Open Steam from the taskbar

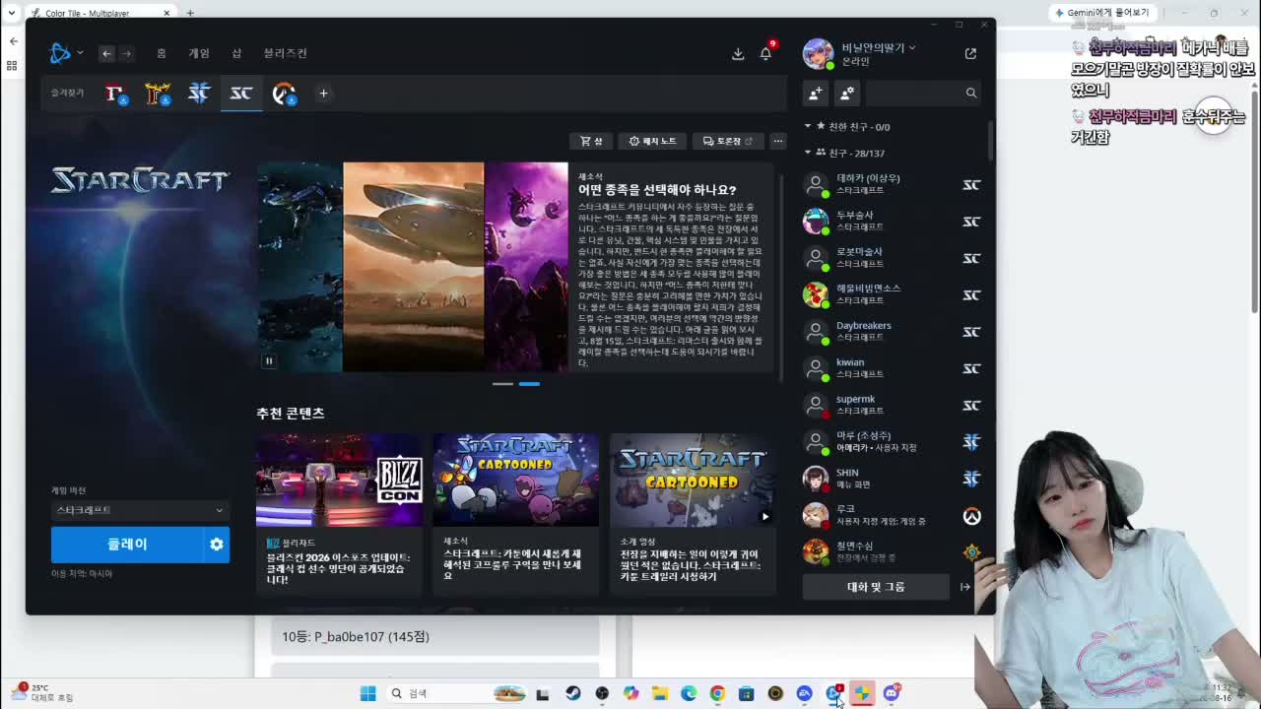[x=572, y=693]
